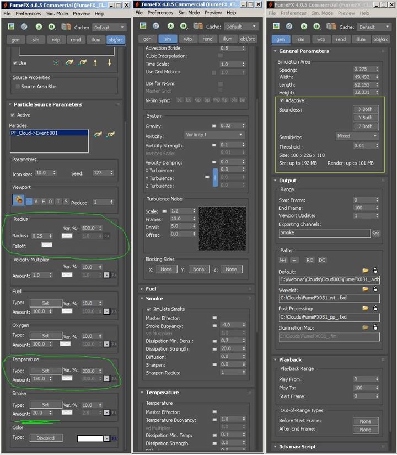Toggle the Use checkbox in left window
Image resolution: width=397 pixels, height=455 pixels.
(x=15, y=63)
